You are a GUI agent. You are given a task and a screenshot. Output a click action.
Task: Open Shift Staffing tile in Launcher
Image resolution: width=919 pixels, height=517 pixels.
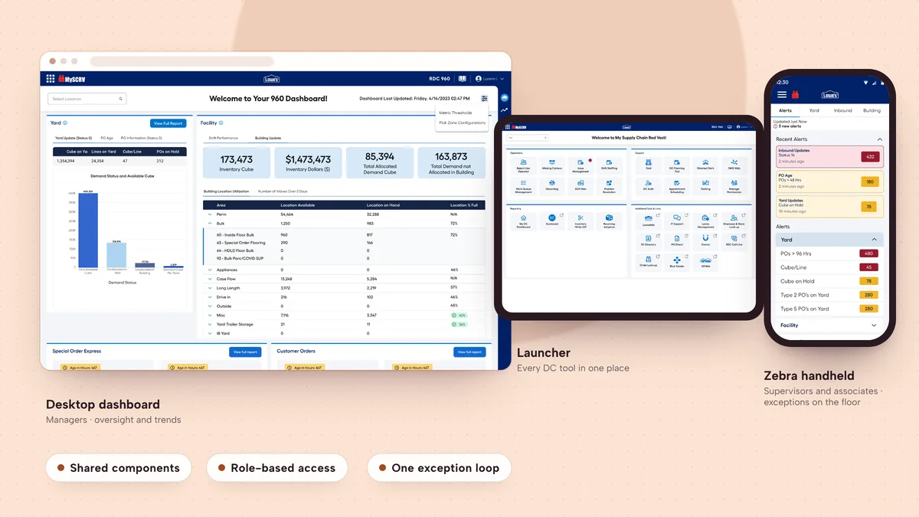[609, 165]
